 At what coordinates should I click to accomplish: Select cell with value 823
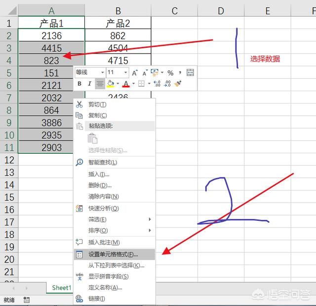pos(51,60)
